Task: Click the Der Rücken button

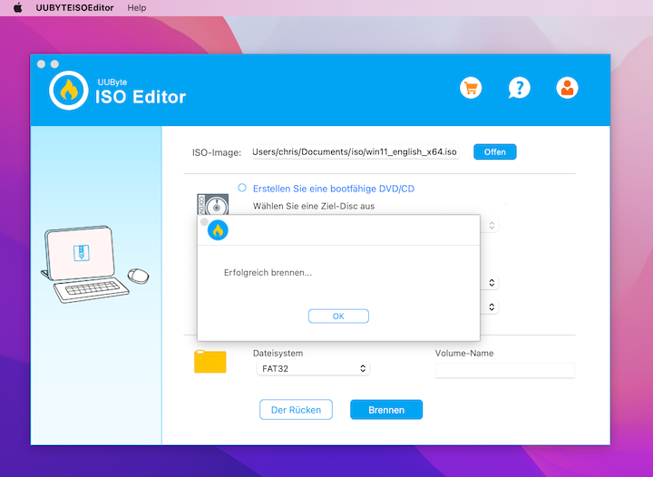Action: tap(296, 410)
